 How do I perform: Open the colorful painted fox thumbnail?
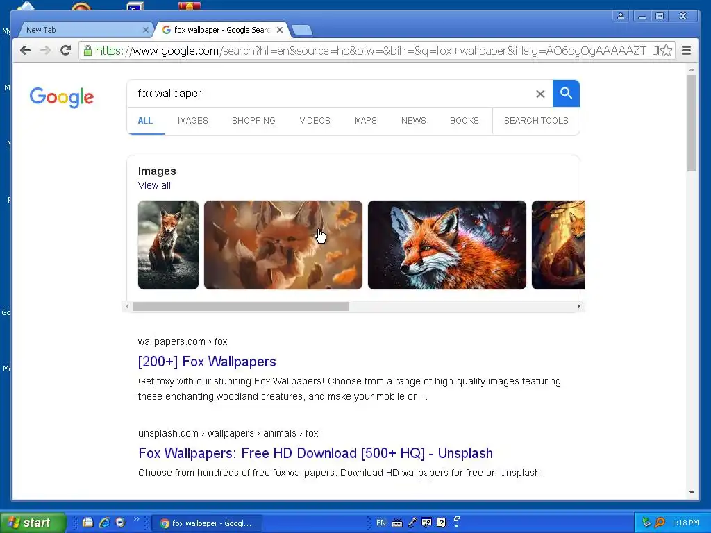[446, 245]
